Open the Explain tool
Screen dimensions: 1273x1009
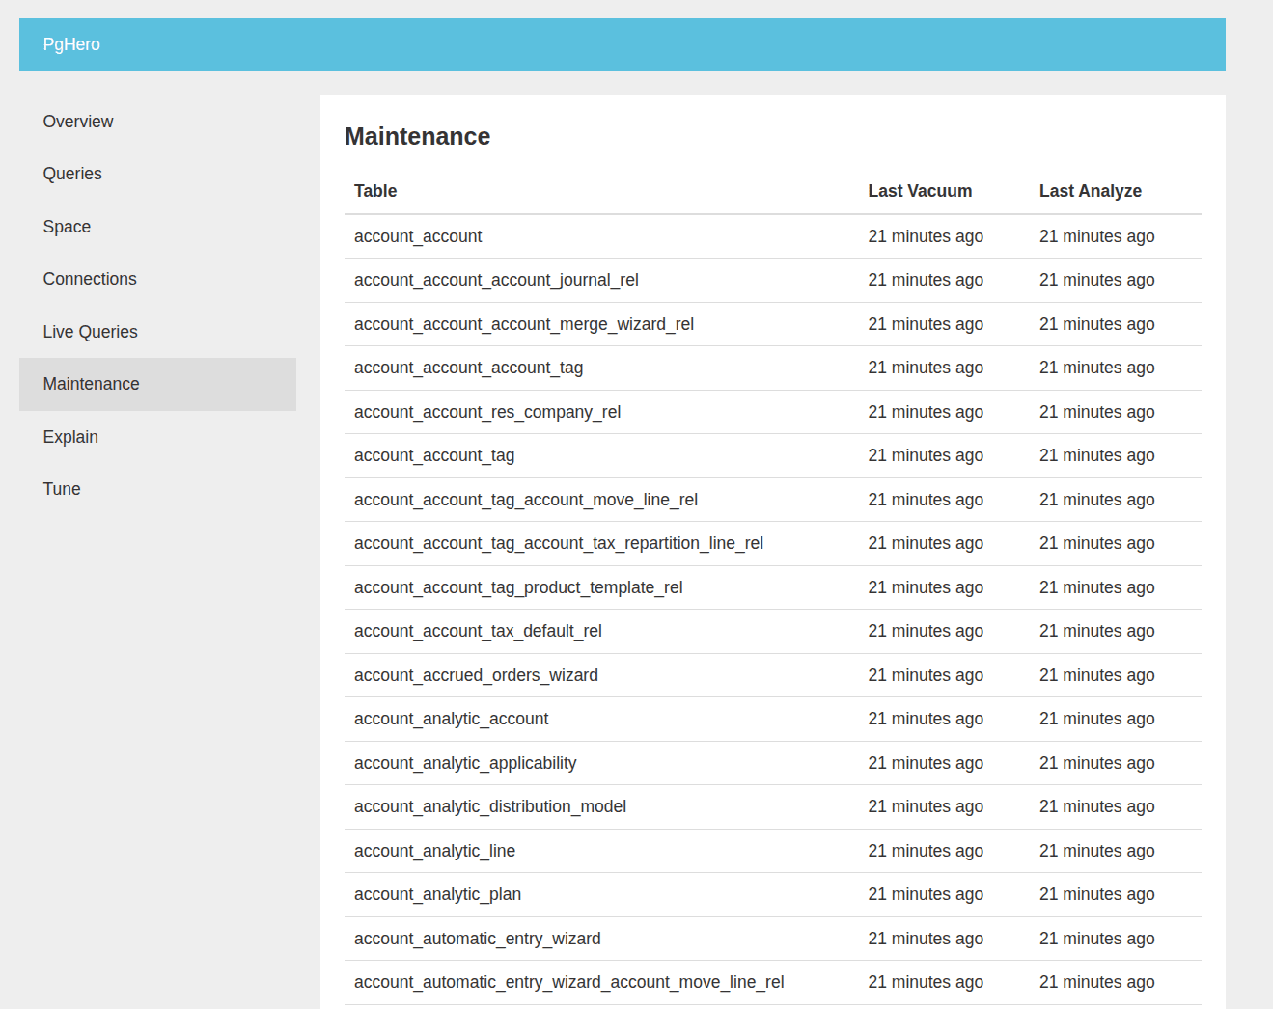(70, 437)
